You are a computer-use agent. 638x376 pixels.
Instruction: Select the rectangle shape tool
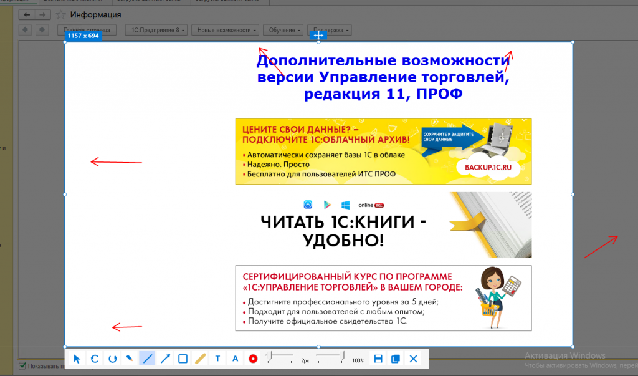coord(183,359)
